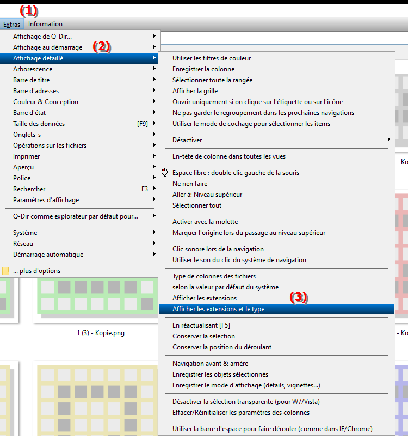Open the Aperçu submenu
The image size is (408, 436).
coord(79,167)
